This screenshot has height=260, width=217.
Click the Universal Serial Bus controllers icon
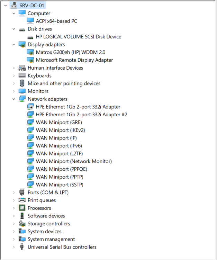pyautogui.click(x=22, y=247)
